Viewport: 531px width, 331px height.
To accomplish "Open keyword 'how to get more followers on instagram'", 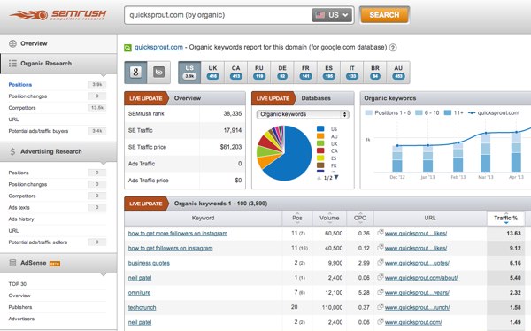I will tap(178, 234).
